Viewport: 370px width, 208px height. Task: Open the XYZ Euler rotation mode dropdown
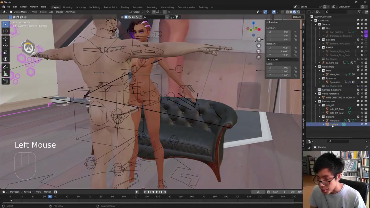[x=282, y=60]
